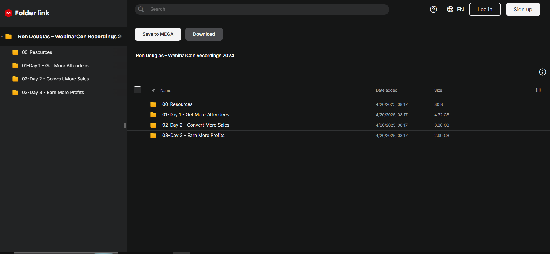Select 03-Day 3 - Earn More Profits in sidebar

click(53, 93)
